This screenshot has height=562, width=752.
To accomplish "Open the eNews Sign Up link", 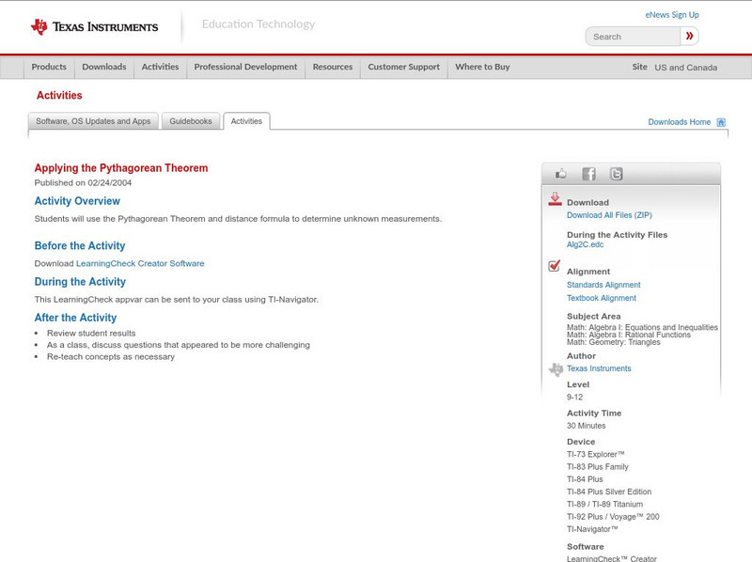I will [x=672, y=15].
